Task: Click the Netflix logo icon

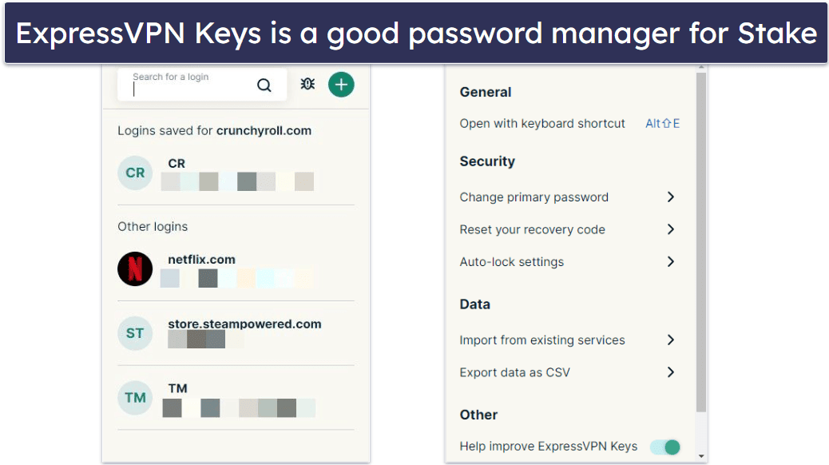Action: (135, 269)
